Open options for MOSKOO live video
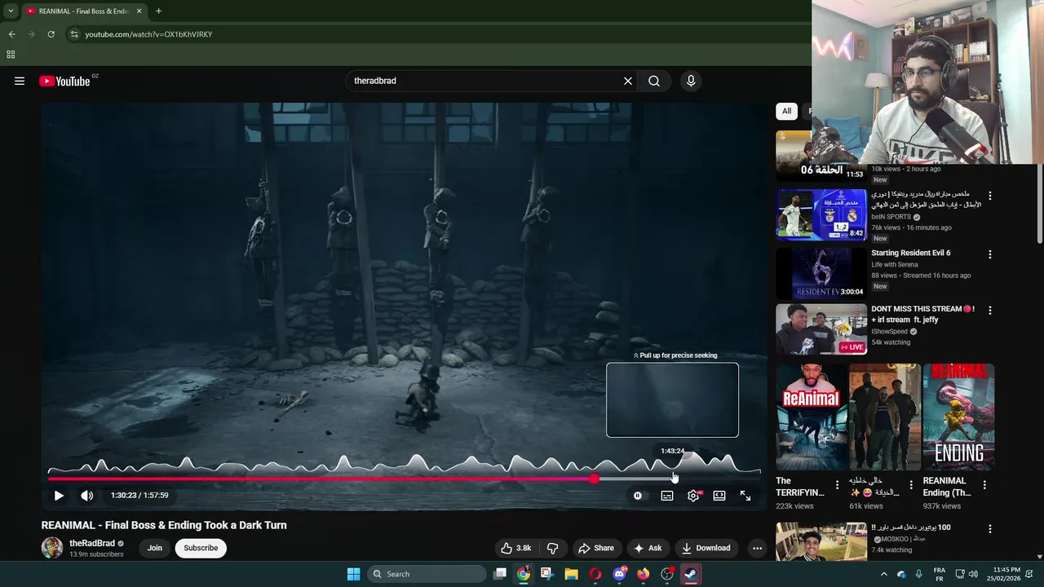The height and width of the screenshot is (587, 1044). click(990, 528)
